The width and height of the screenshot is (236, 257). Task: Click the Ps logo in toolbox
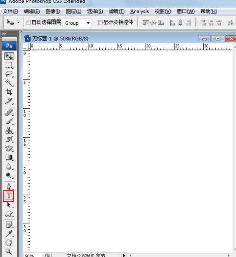9,46
